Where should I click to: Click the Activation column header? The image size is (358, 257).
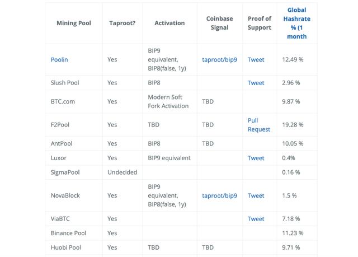point(169,23)
